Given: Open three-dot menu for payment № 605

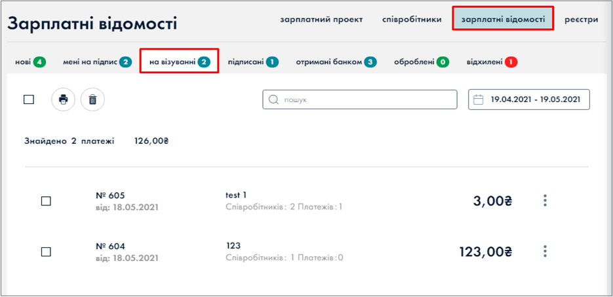Looking at the screenshot, I should coord(545,201).
